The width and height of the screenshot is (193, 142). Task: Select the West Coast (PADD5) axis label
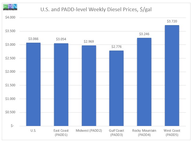171,132
